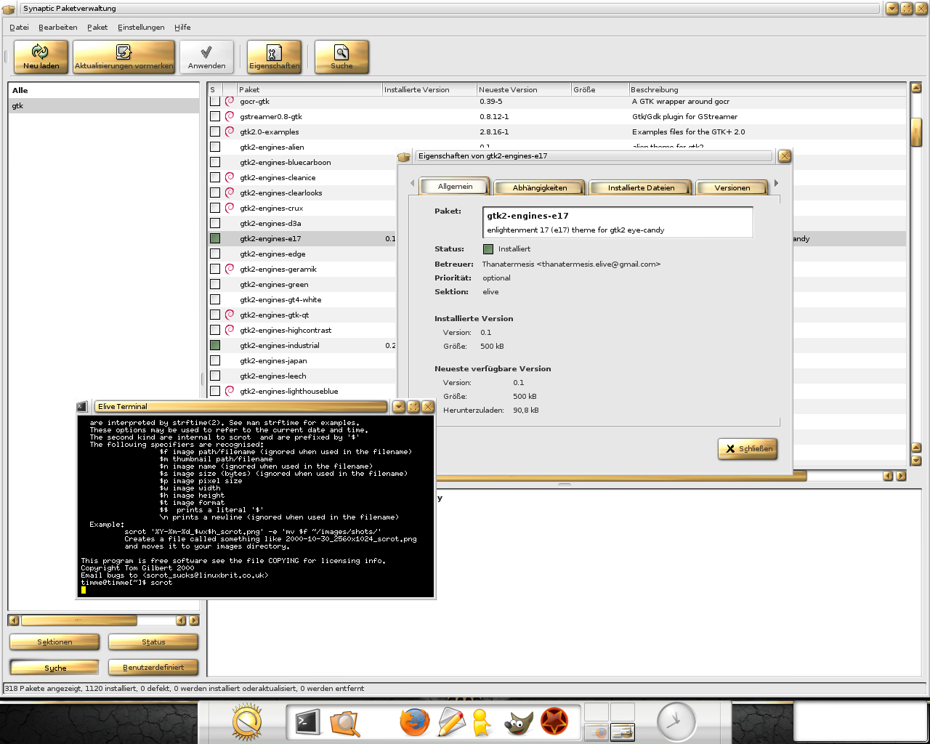Image resolution: width=930 pixels, height=744 pixels.
Task: Sort by Neueste Version column header
Action: 524,89
